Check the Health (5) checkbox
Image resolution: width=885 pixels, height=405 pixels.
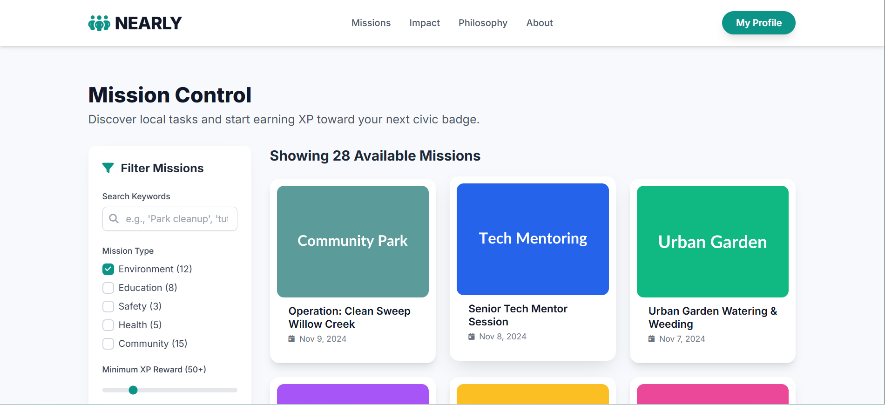click(x=108, y=325)
